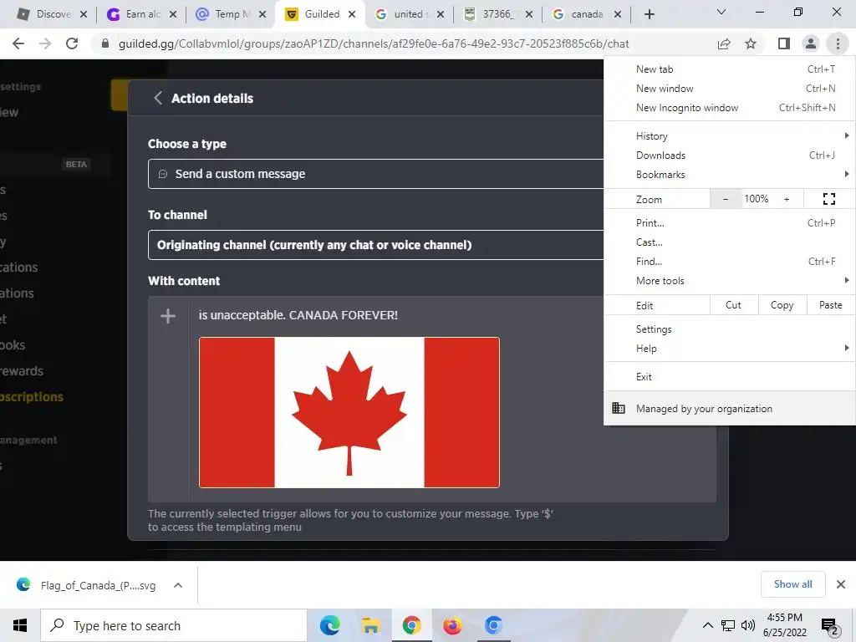Click Managed by your organization
This screenshot has width=856, height=642.
729,408
